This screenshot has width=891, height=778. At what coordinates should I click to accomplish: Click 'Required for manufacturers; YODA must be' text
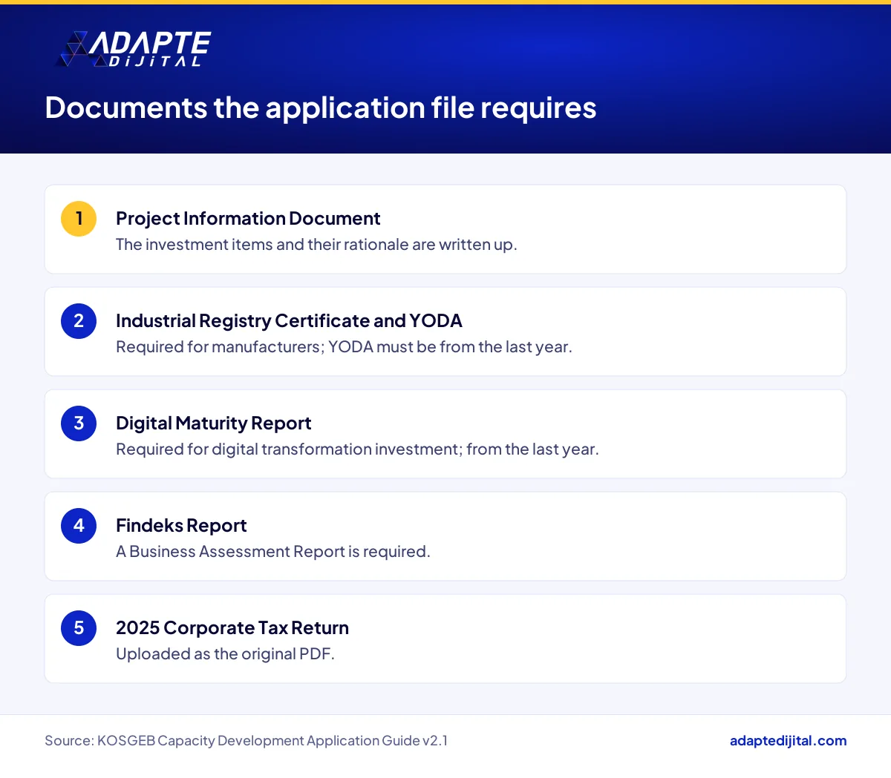coord(276,347)
